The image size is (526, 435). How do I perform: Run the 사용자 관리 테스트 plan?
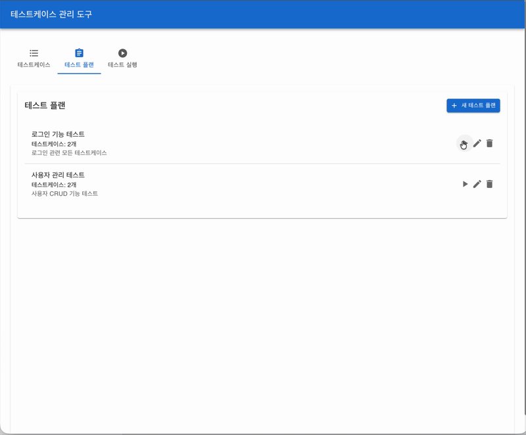pyautogui.click(x=464, y=184)
